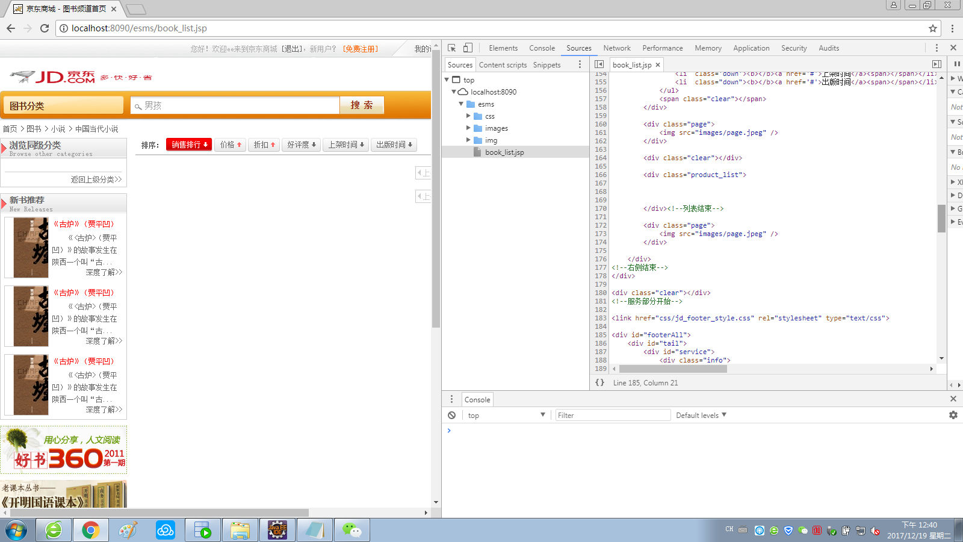Collapse the localhost:8090 tree node

[454, 92]
